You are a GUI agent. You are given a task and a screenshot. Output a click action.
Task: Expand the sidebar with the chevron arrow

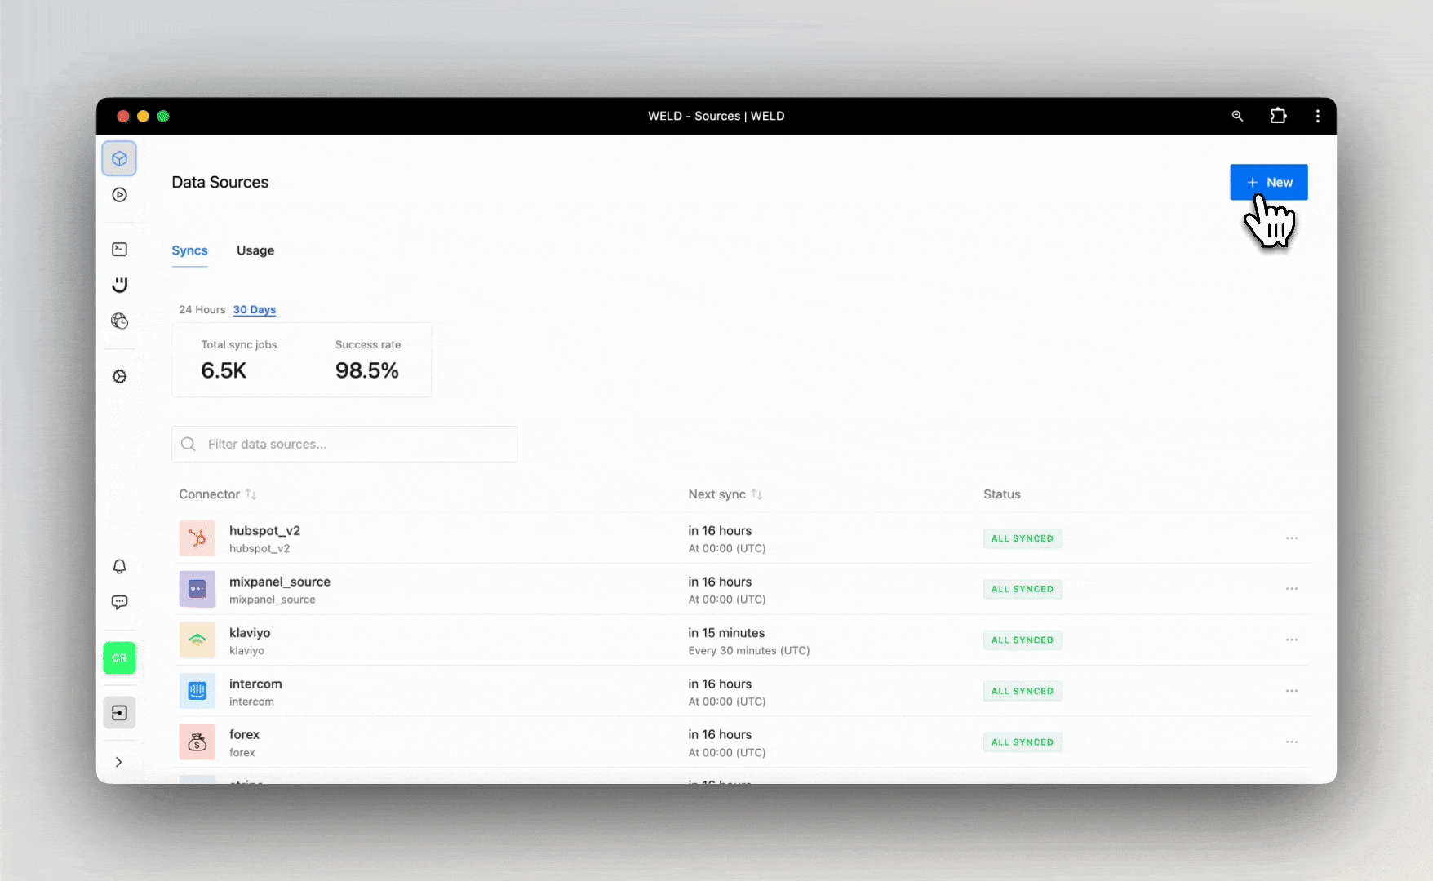pyautogui.click(x=119, y=761)
